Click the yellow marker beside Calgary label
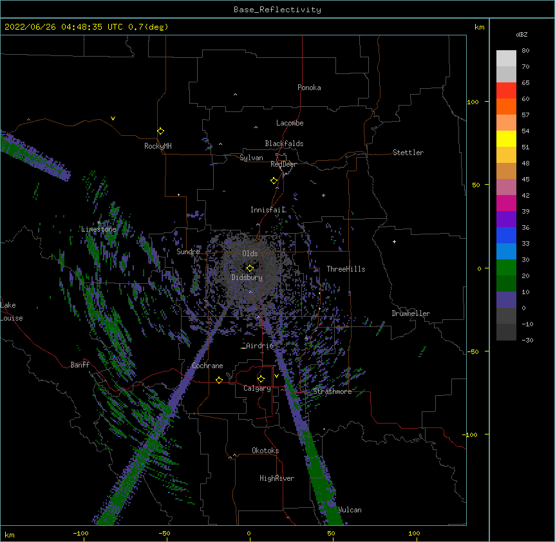The height and width of the screenshot is (542, 555). tap(261, 379)
